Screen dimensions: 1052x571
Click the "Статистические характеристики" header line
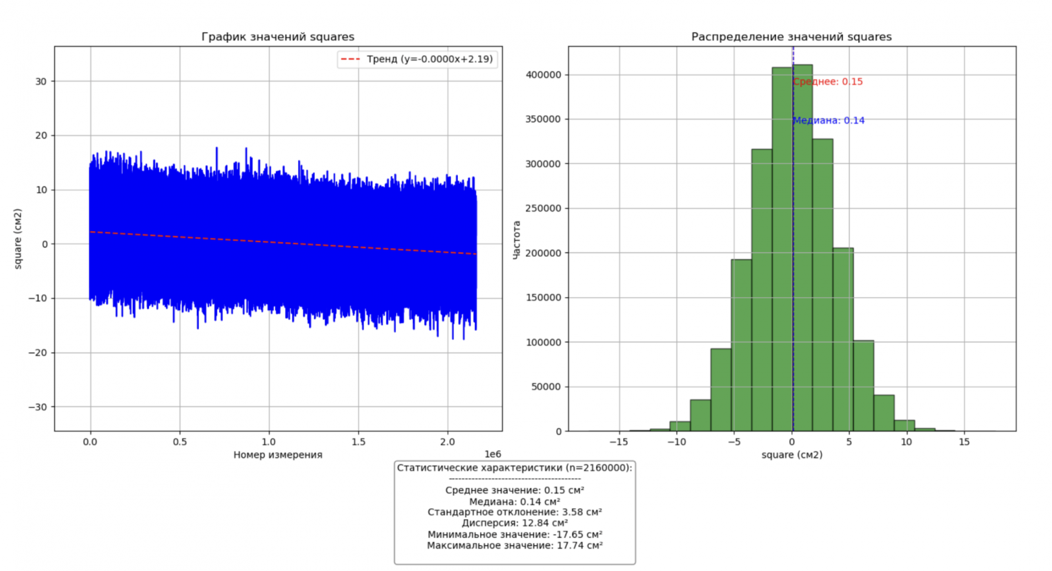click(515, 468)
